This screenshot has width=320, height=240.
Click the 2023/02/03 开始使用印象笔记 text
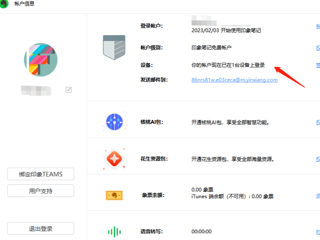(226, 31)
